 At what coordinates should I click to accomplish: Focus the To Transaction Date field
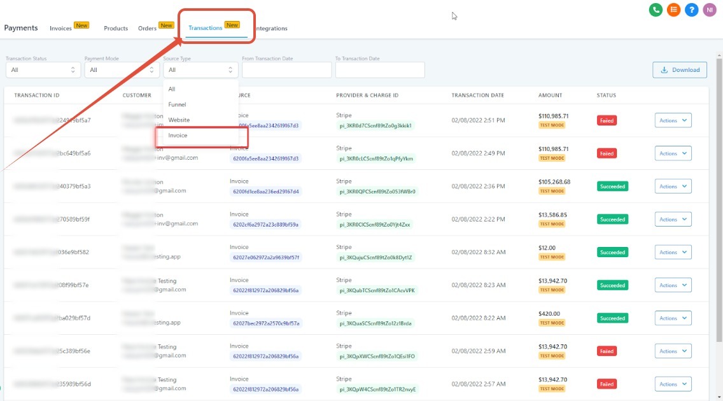coord(380,70)
